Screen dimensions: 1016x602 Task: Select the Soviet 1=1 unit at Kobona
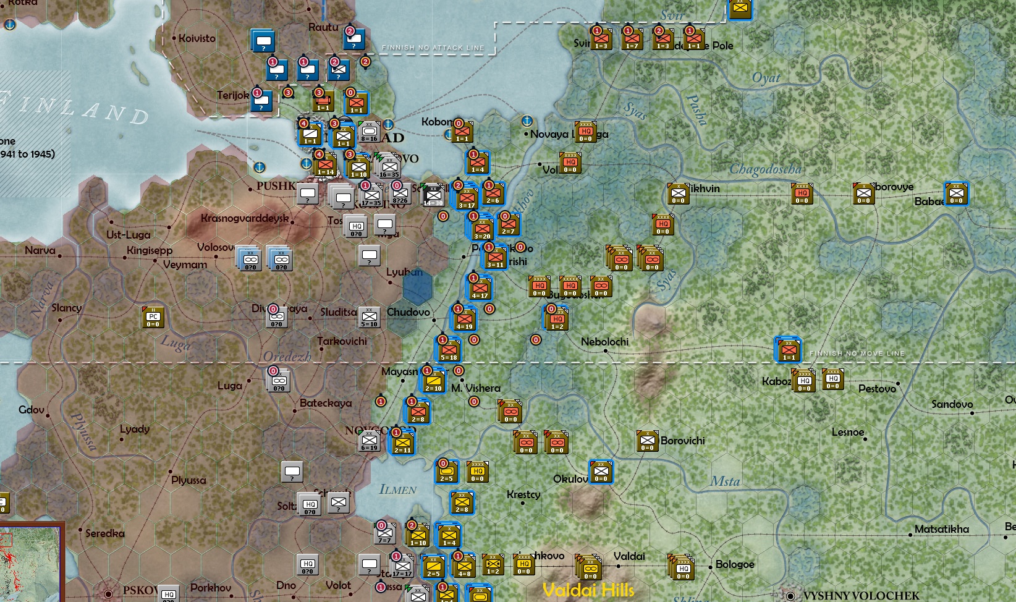pyautogui.click(x=462, y=132)
